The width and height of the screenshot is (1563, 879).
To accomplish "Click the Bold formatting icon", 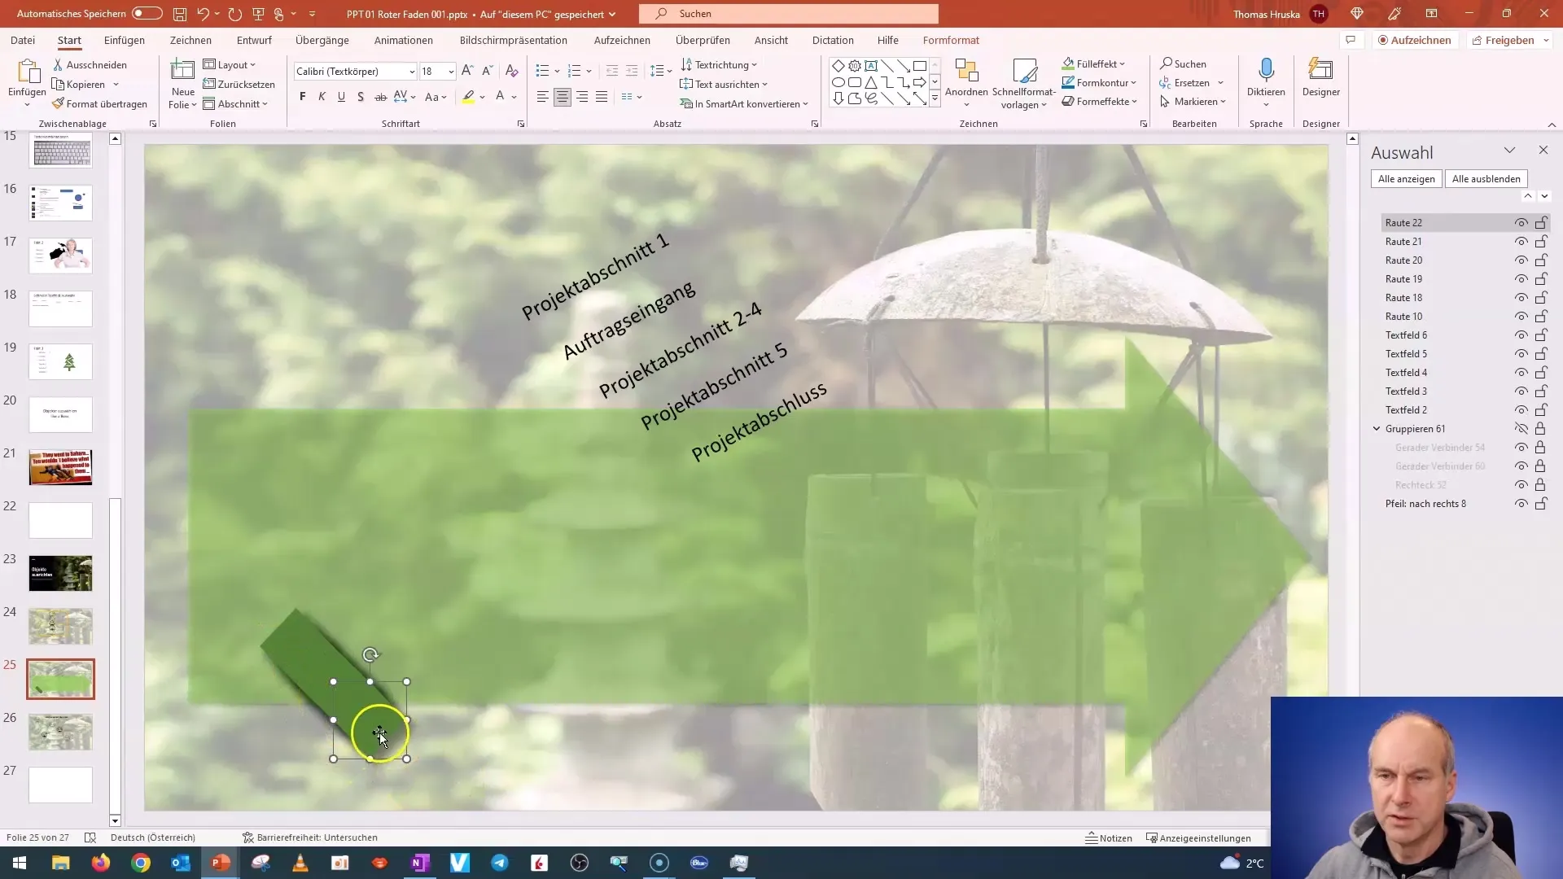I will point(302,97).
